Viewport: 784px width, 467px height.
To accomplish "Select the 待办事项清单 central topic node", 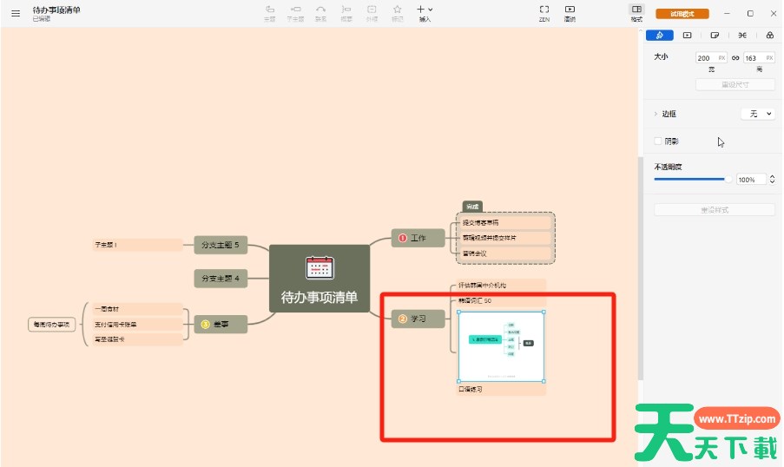I will (x=320, y=279).
